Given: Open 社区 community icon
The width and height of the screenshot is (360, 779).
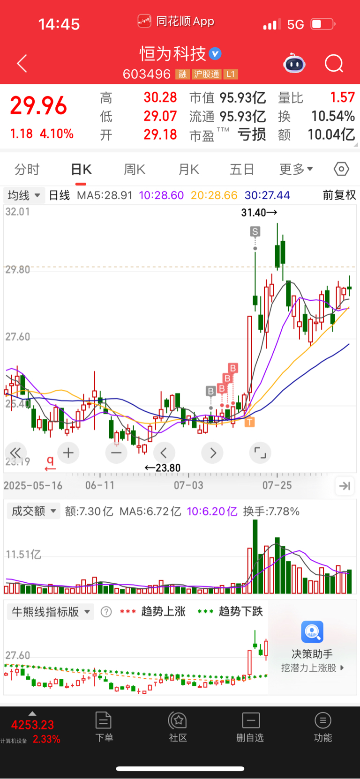Looking at the screenshot, I should click(x=178, y=727).
